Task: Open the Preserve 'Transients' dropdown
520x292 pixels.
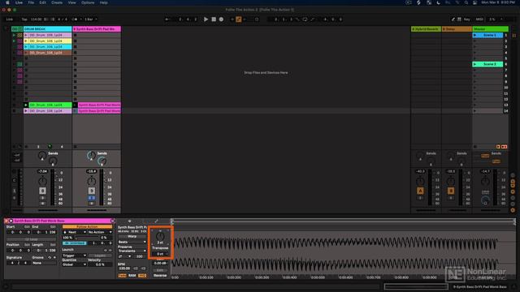Action: (132, 251)
